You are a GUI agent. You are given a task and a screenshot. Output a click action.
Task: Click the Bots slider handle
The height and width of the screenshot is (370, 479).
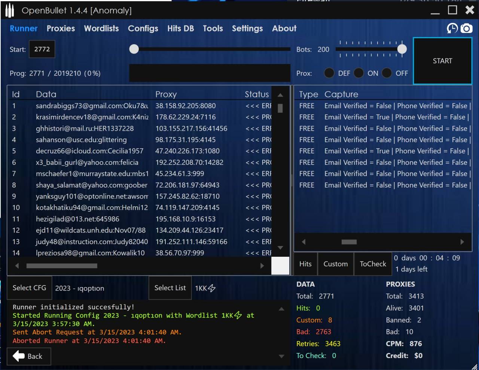(402, 49)
